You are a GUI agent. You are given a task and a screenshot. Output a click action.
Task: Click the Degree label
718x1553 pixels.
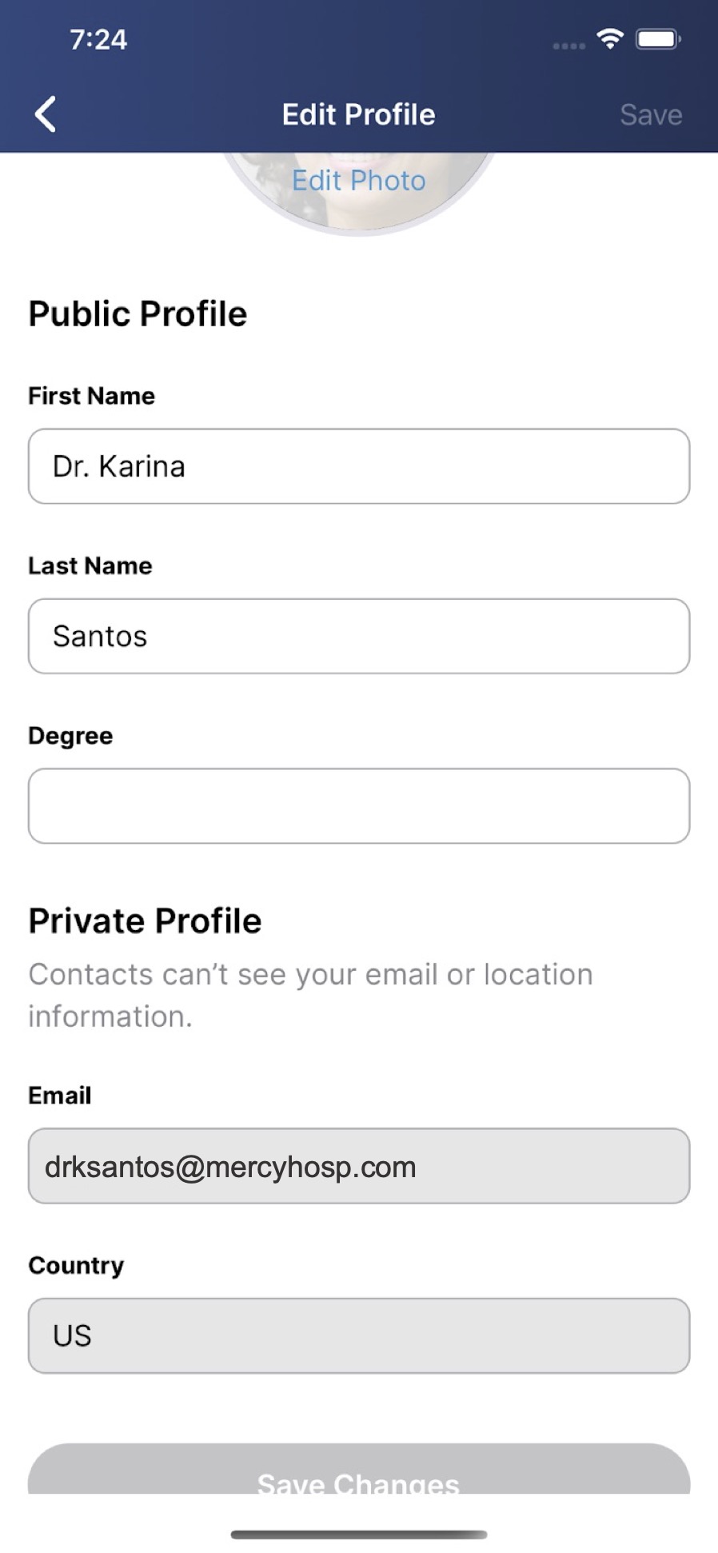tap(70, 736)
